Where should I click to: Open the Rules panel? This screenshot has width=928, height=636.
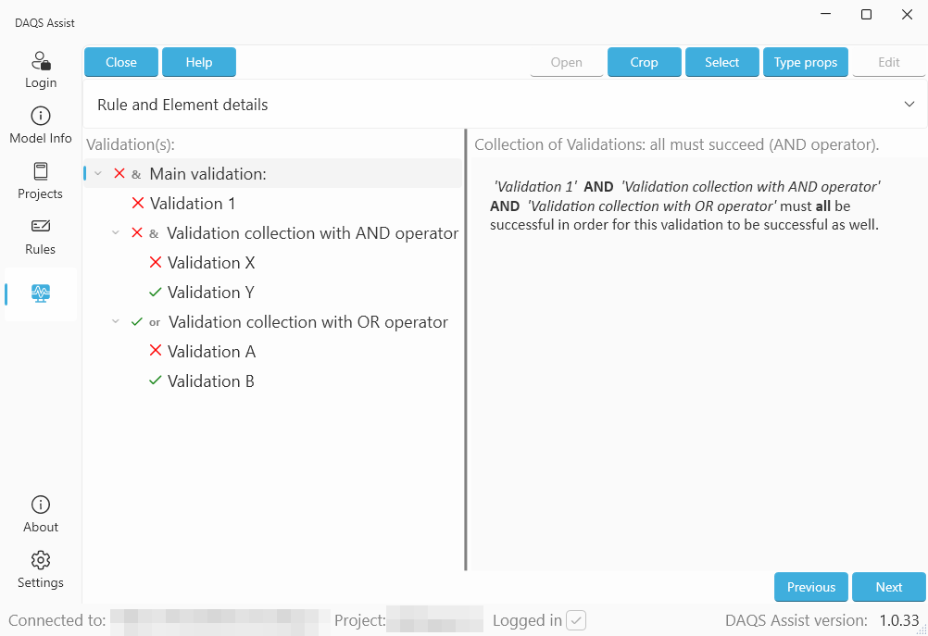pos(40,236)
